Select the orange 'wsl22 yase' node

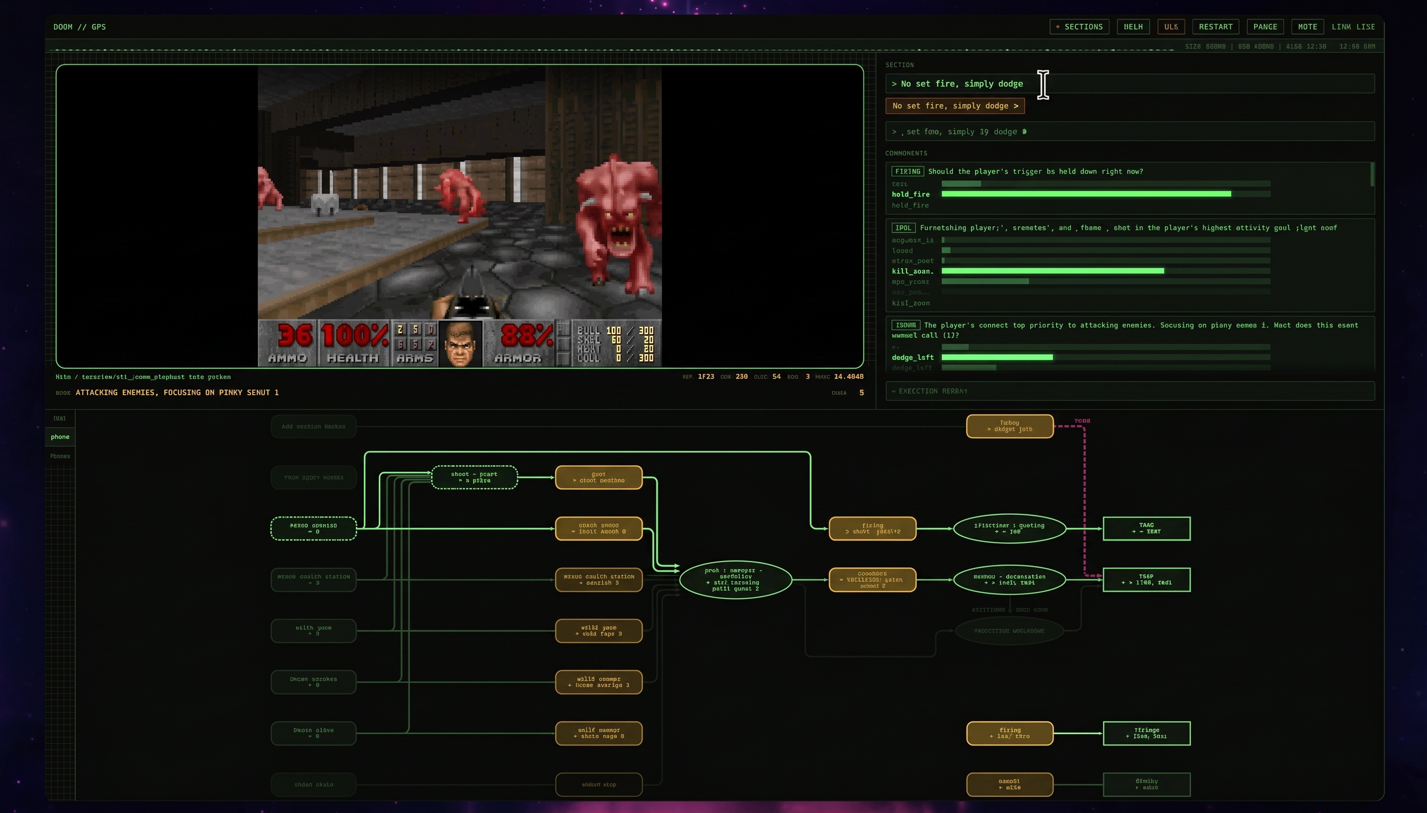pyautogui.click(x=598, y=631)
